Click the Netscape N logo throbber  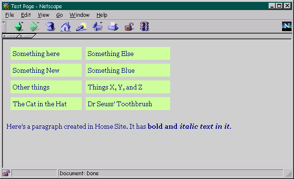(x=287, y=26)
